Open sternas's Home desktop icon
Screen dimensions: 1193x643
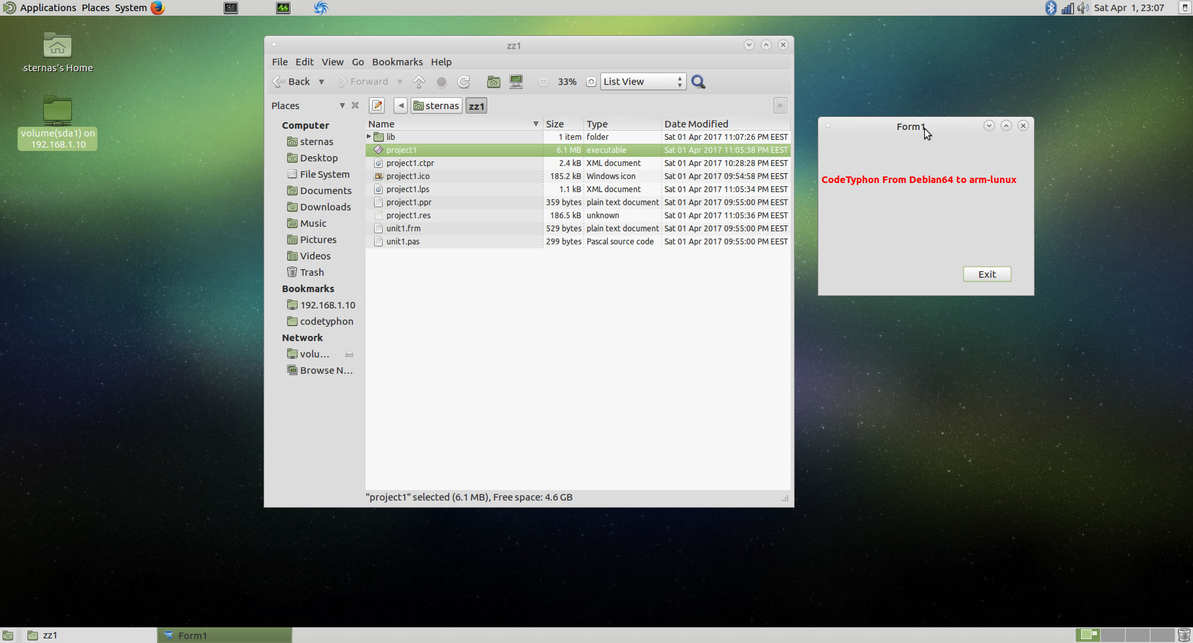58,52
